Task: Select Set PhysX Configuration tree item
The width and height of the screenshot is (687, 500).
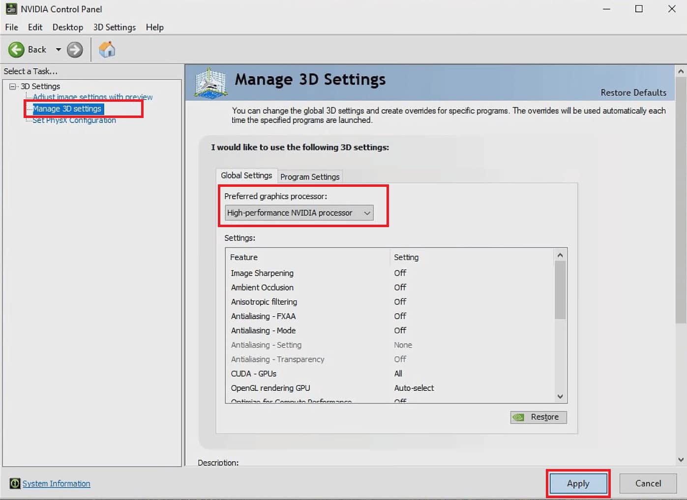Action: [74, 120]
